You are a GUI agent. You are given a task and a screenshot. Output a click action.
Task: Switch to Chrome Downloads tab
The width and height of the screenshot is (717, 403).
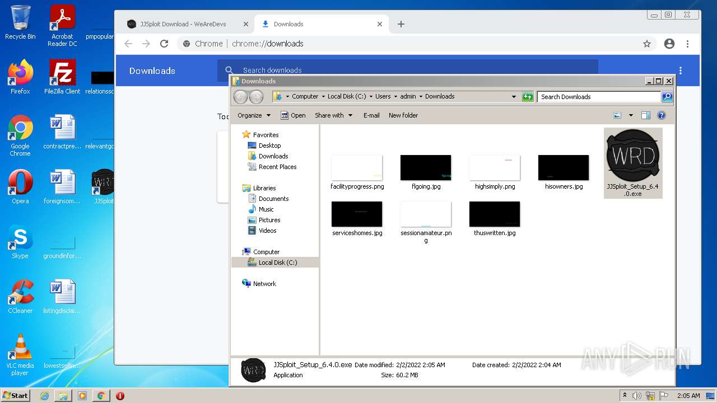point(322,24)
